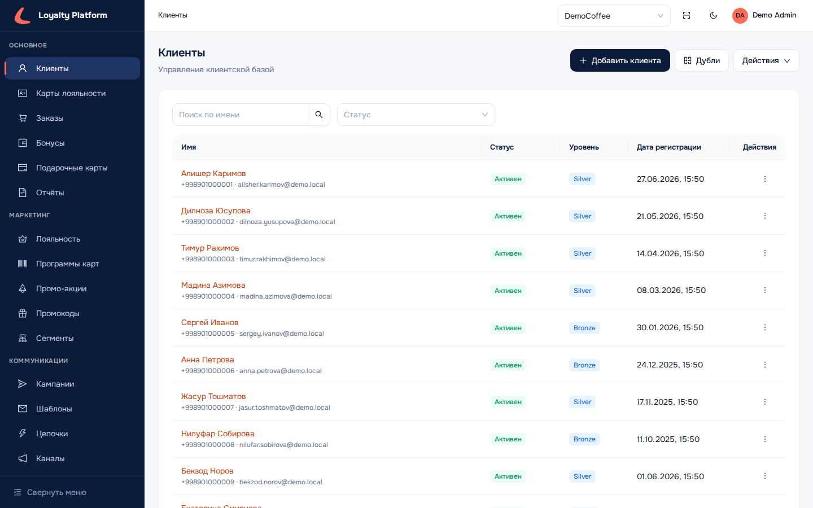Click the DA user avatar

coord(740,15)
